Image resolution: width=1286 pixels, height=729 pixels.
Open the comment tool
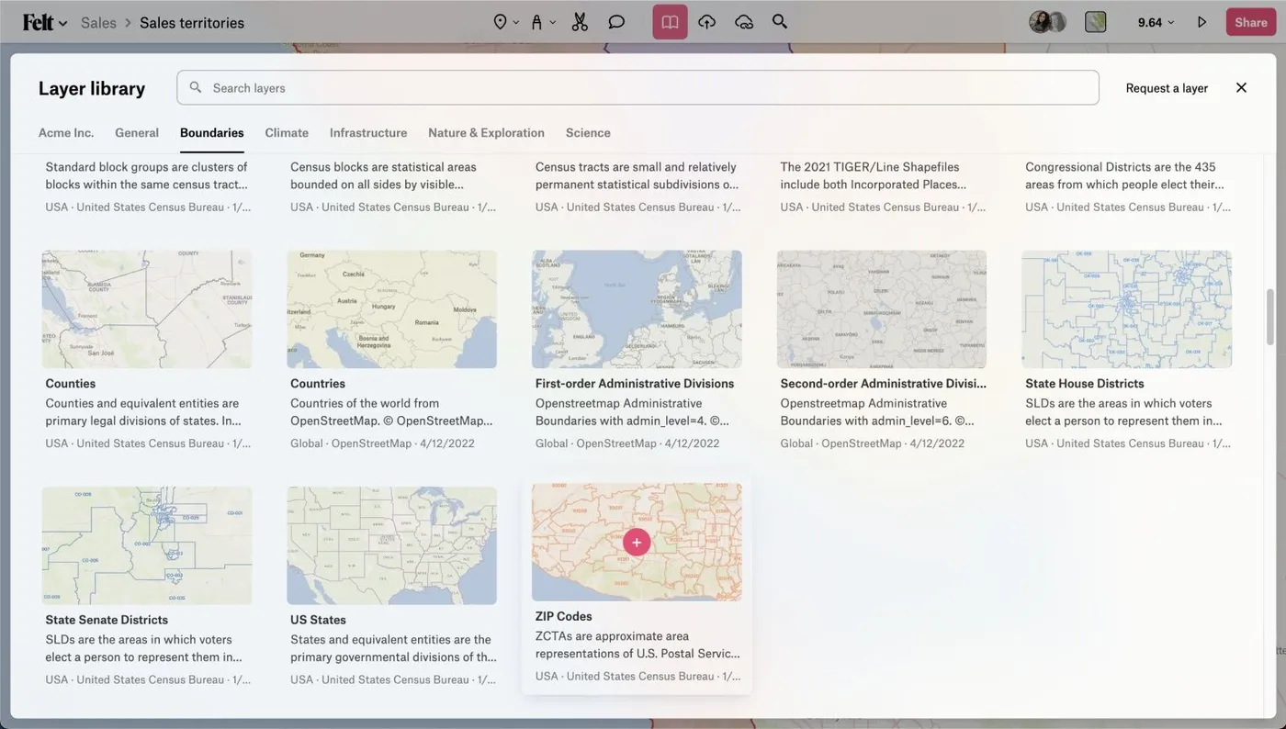pyautogui.click(x=616, y=22)
